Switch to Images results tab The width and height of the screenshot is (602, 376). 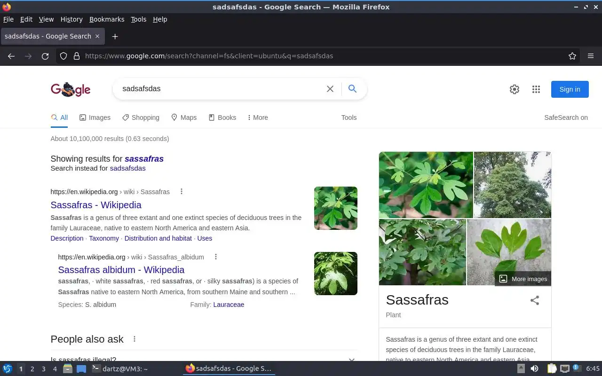pos(95,117)
